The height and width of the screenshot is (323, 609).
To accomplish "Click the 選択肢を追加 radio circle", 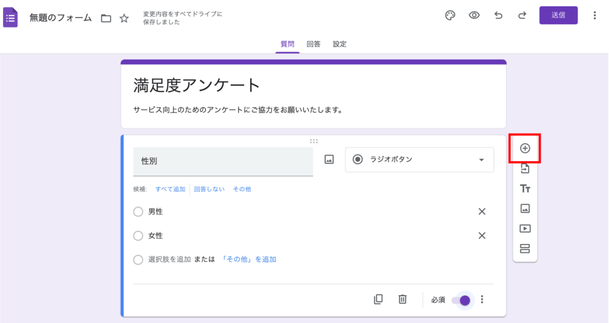I will [x=138, y=259].
